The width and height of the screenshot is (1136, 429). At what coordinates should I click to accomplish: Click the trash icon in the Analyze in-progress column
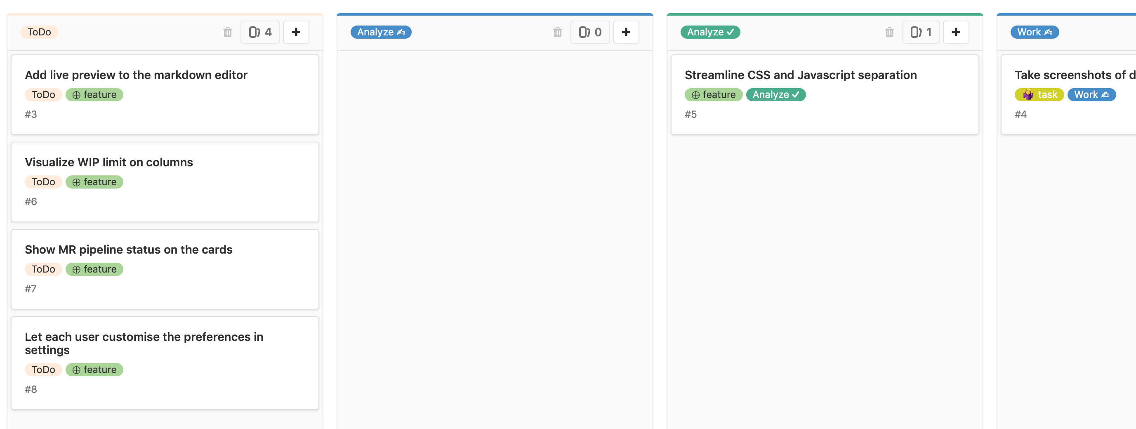click(557, 32)
